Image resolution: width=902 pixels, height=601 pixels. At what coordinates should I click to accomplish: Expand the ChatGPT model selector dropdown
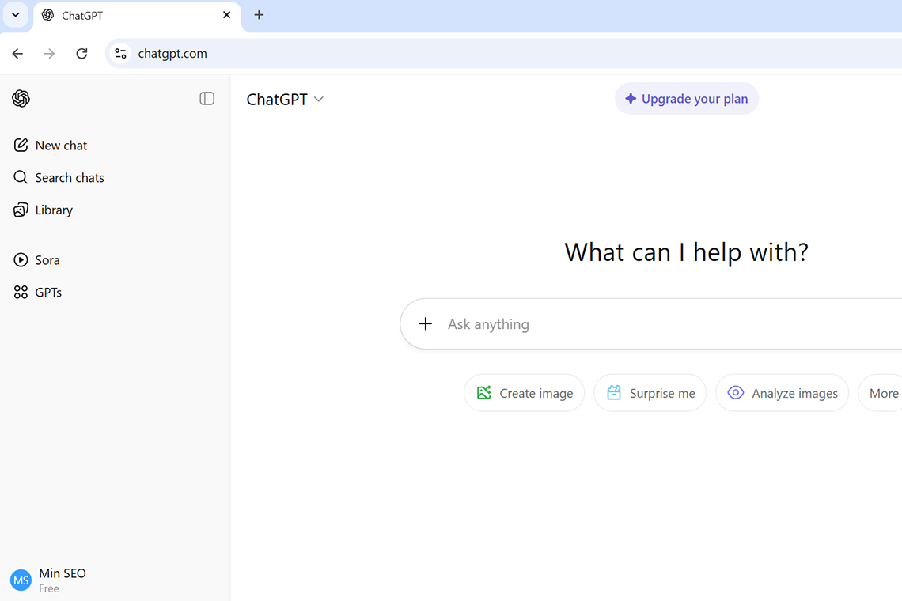[285, 100]
